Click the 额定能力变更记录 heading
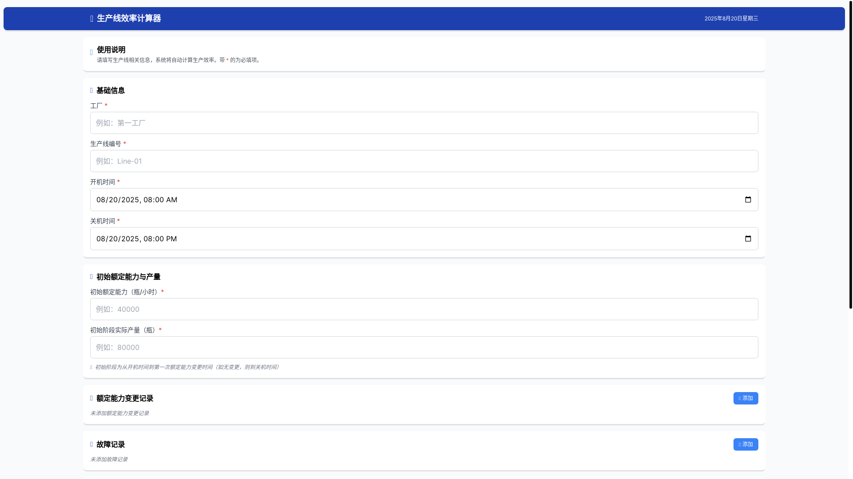853x479 pixels. pyautogui.click(x=125, y=398)
